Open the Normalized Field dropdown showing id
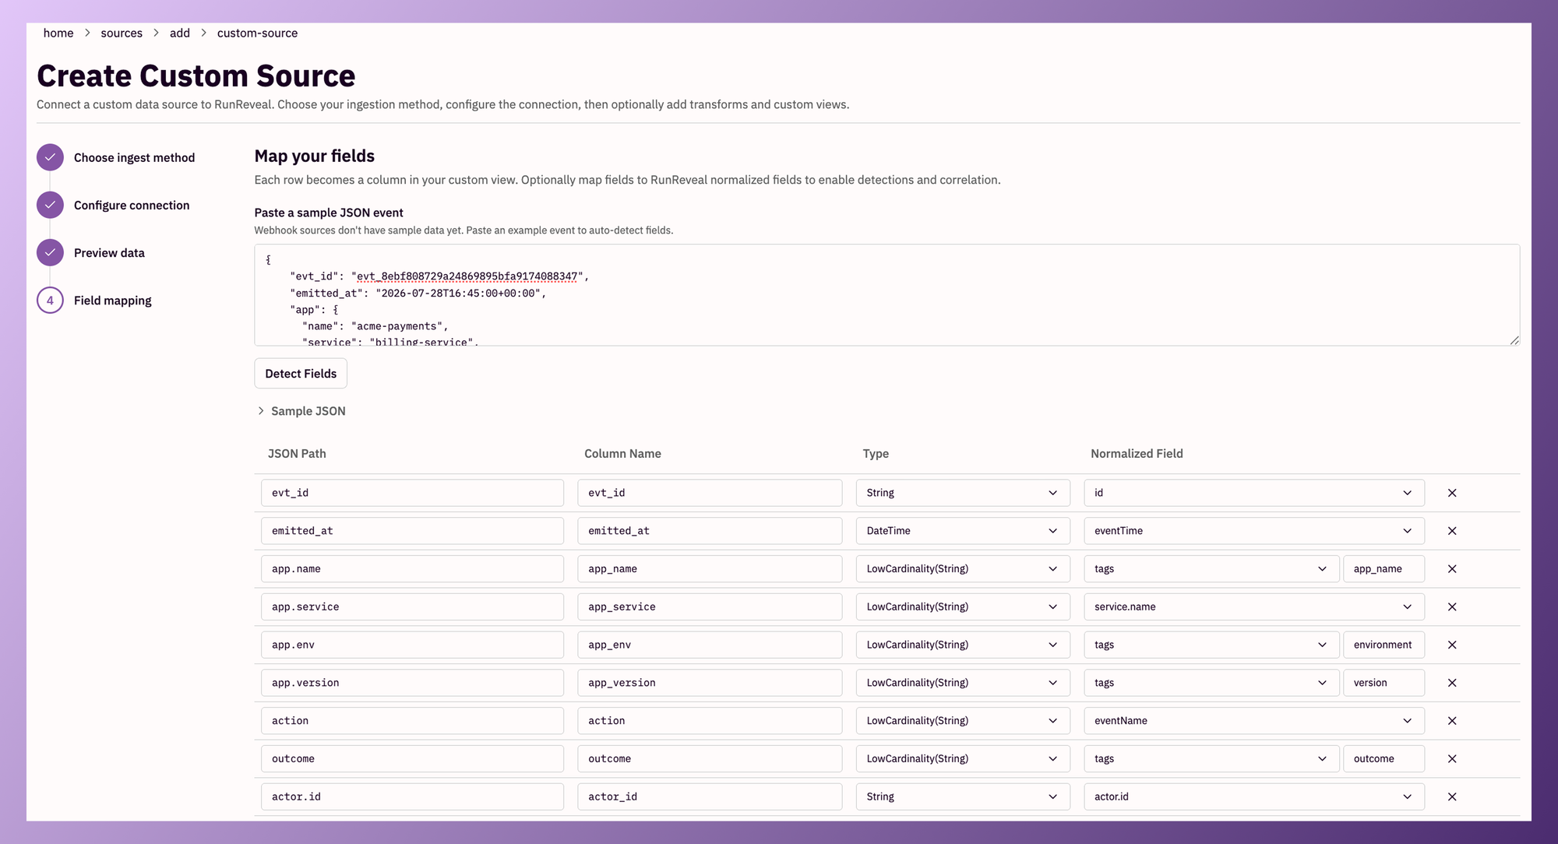 (x=1254, y=493)
